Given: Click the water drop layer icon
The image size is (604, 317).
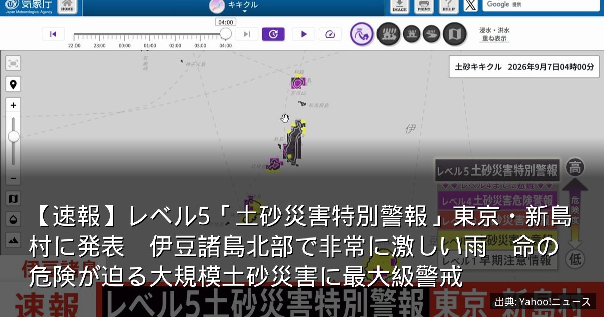Looking at the screenshot, I should tap(13, 219).
